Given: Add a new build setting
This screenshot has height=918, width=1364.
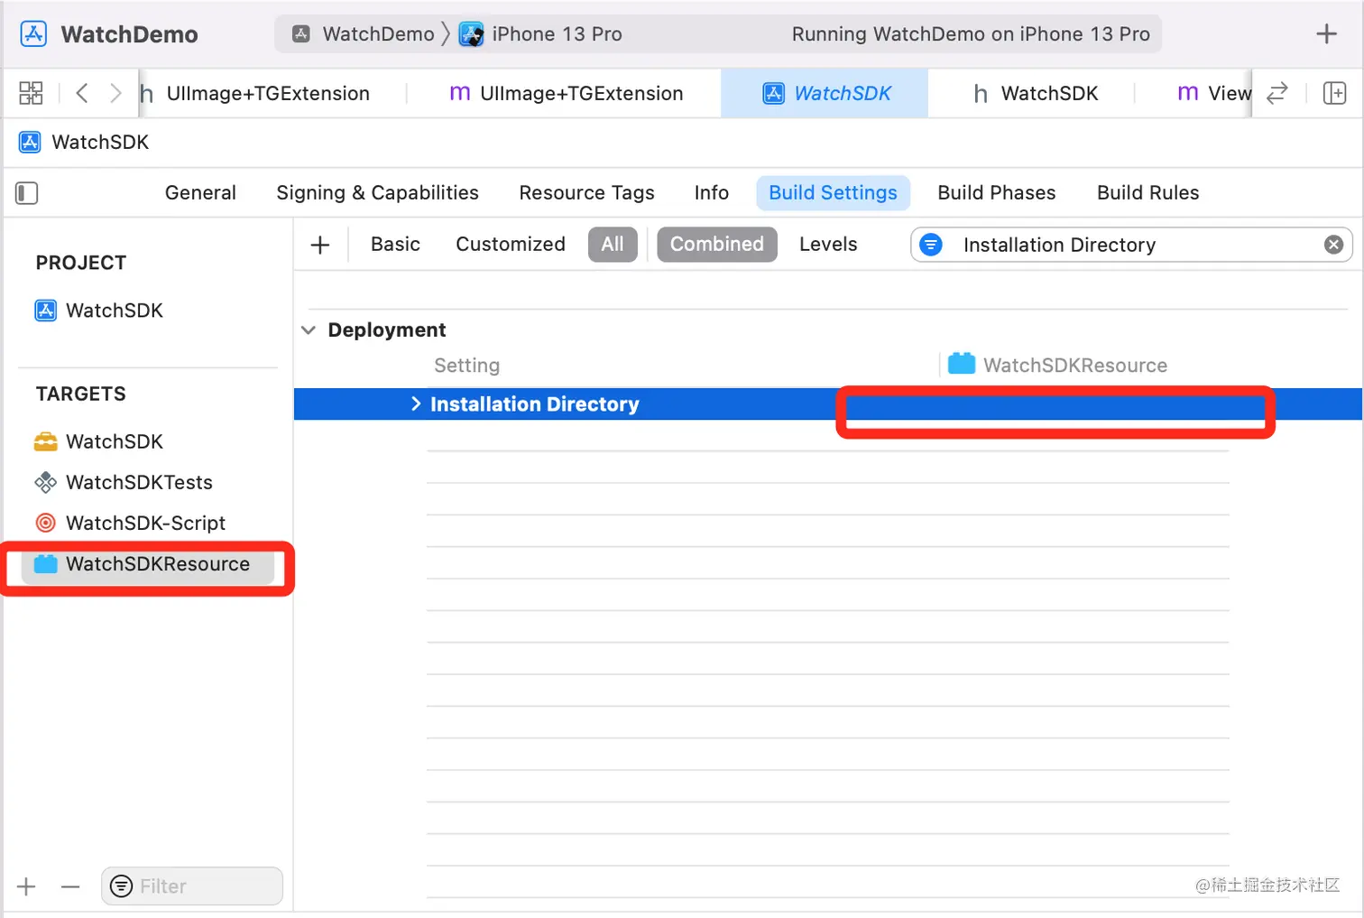Looking at the screenshot, I should point(320,245).
